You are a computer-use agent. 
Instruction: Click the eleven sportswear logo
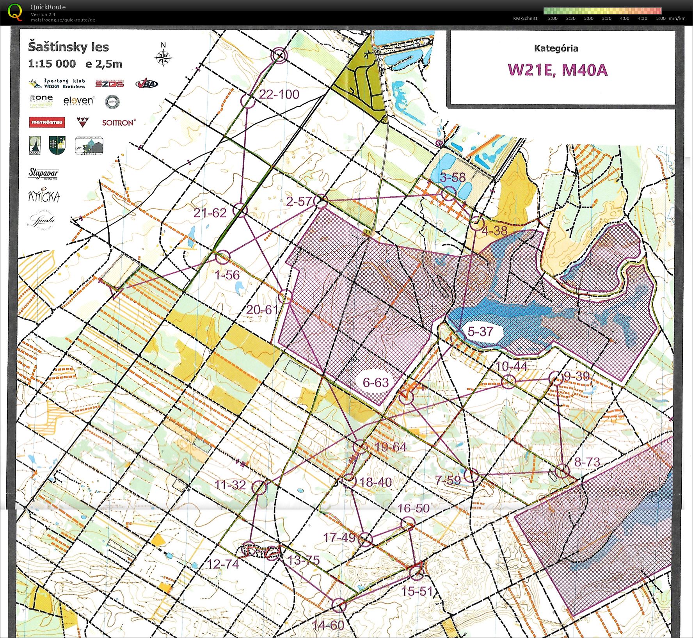[78, 101]
